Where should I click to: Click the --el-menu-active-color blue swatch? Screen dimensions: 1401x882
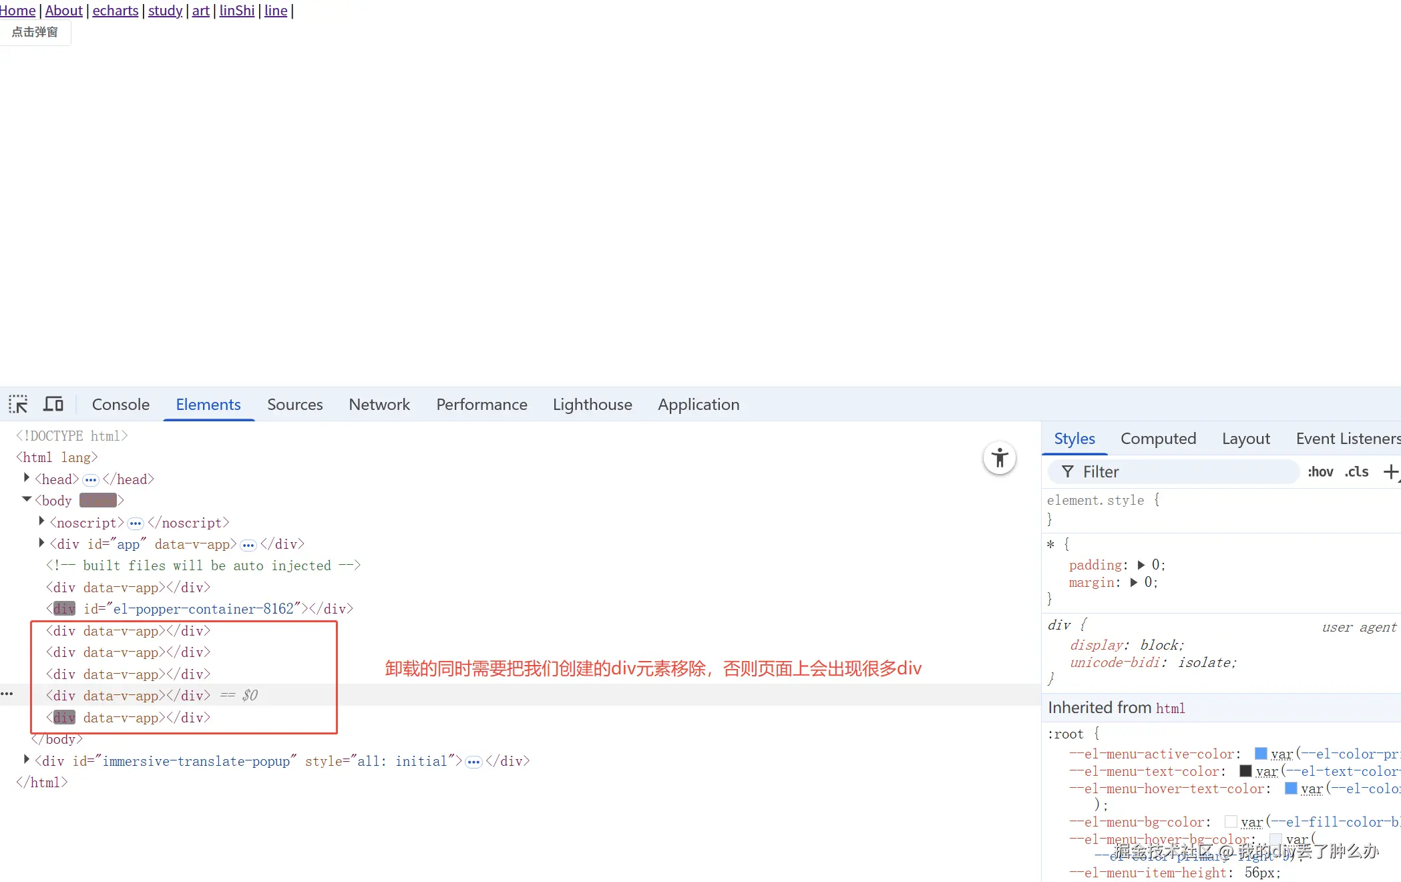[1261, 753]
